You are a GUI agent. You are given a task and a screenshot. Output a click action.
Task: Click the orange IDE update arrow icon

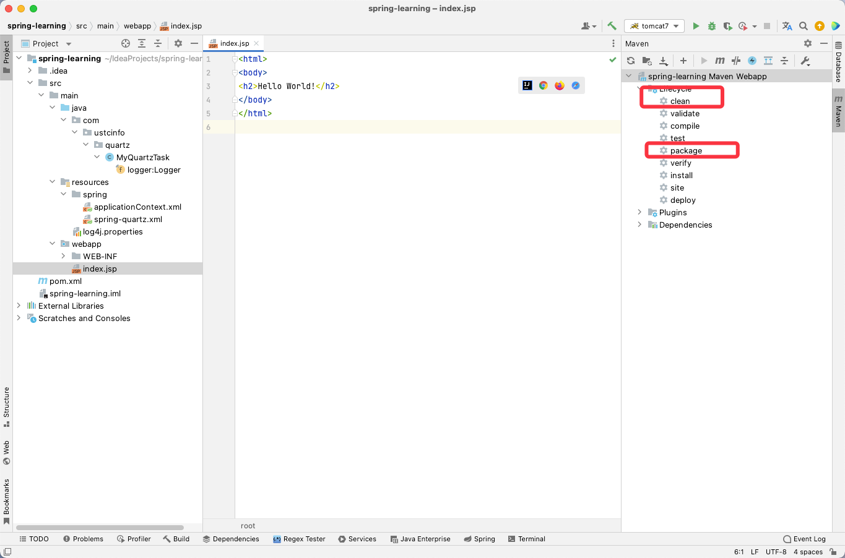(819, 26)
